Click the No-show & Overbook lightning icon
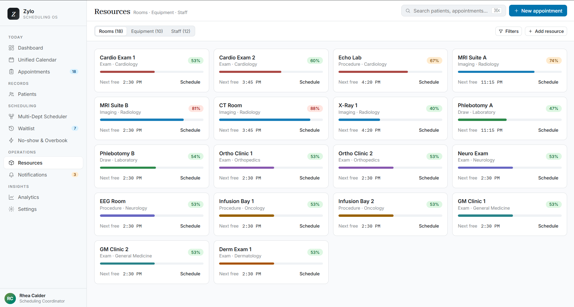 pos(11,140)
